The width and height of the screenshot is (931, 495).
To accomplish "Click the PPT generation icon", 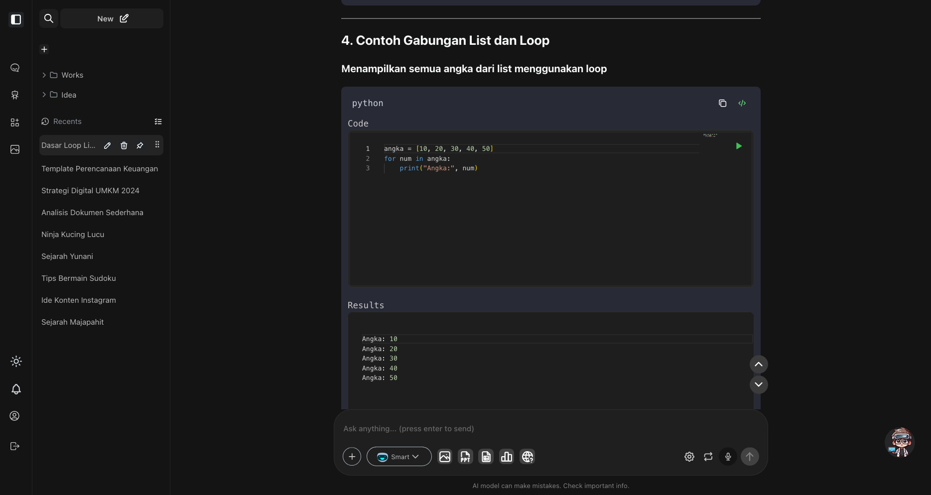I will pos(465,457).
